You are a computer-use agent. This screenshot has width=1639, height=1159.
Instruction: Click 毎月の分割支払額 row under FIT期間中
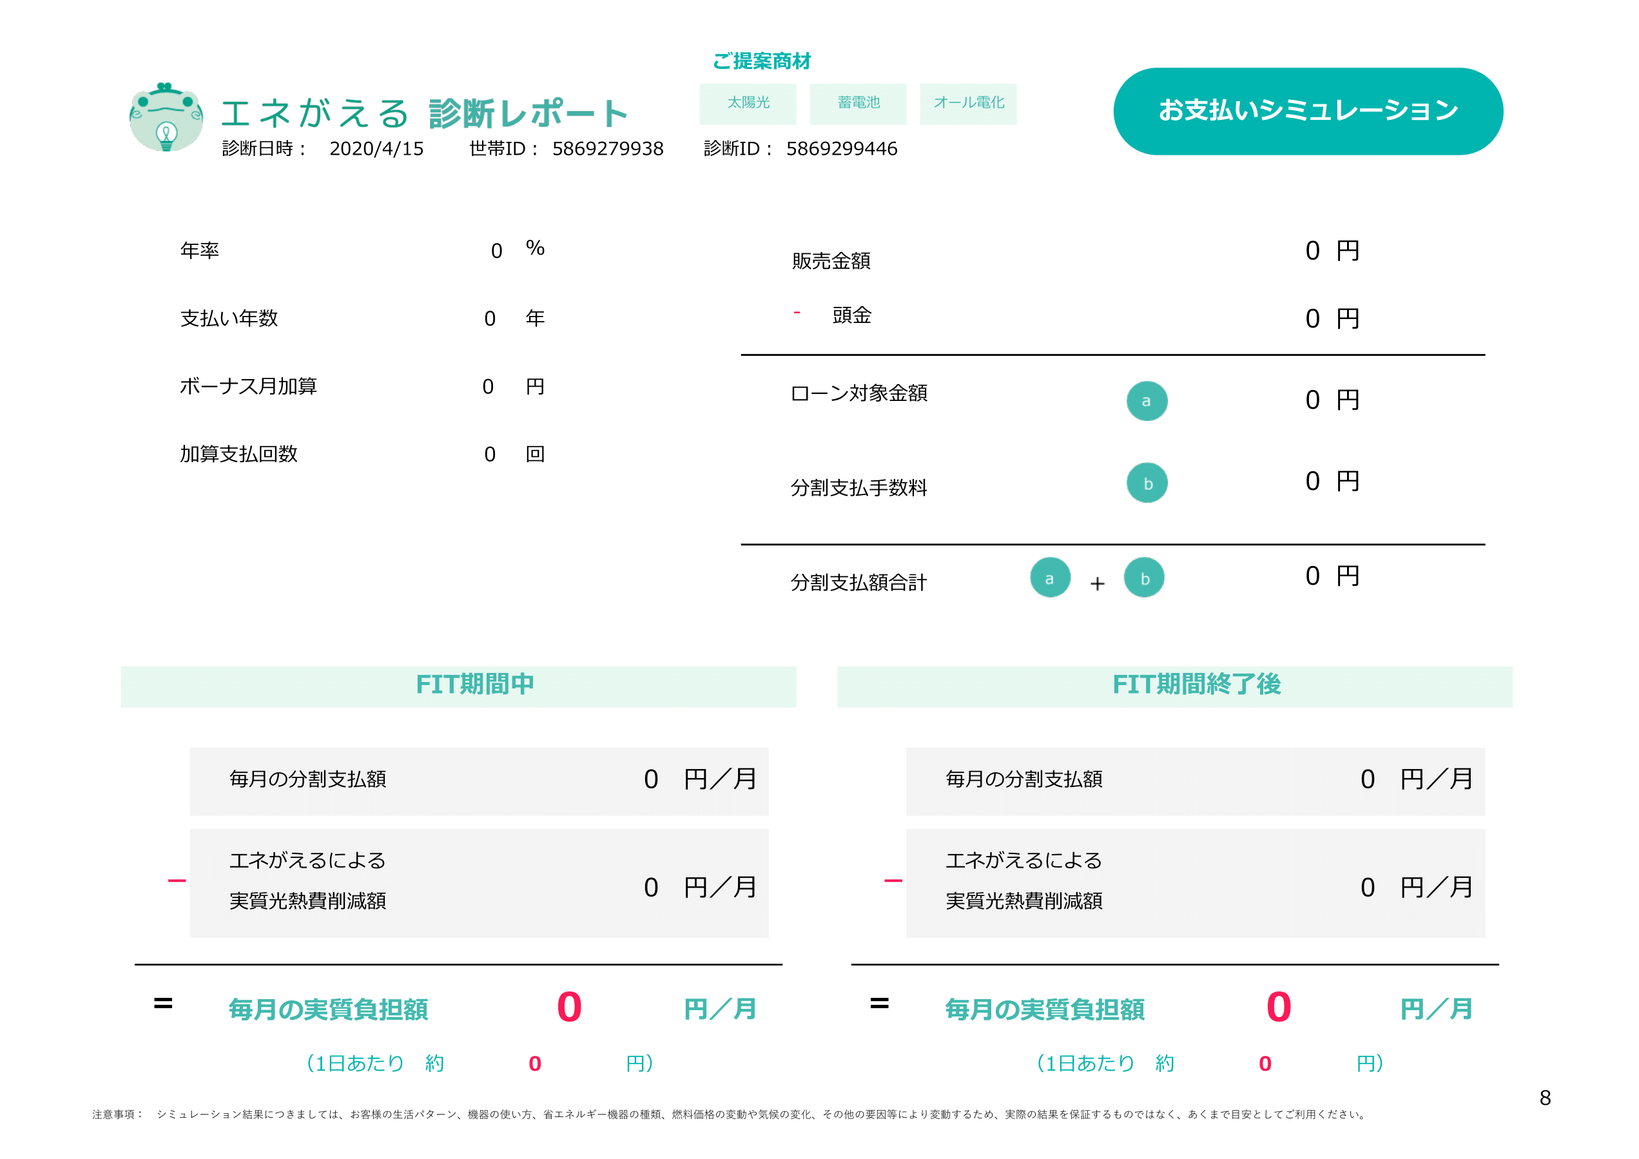[x=479, y=781]
